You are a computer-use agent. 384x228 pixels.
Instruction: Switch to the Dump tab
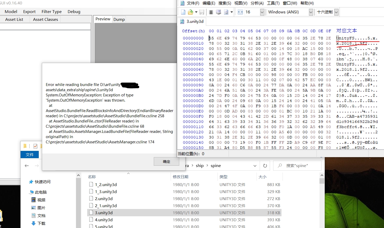(x=119, y=19)
